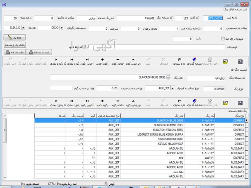The height and width of the screenshot is (188, 251).
Task: Click حذف پك از نسخه button
Action: tap(15, 45)
